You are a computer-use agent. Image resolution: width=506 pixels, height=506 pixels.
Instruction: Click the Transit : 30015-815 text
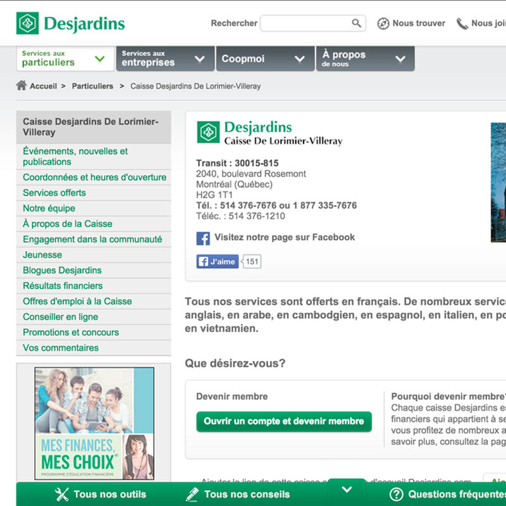click(237, 163)
